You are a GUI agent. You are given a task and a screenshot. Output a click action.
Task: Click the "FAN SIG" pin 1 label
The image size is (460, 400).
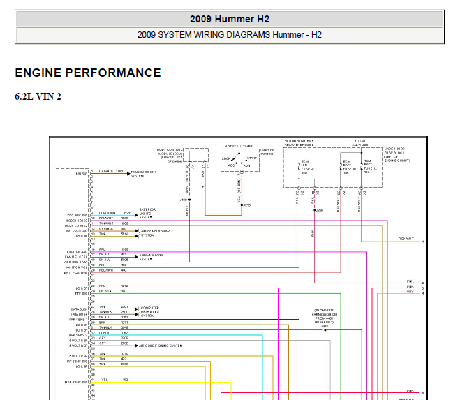coord(81,174)
